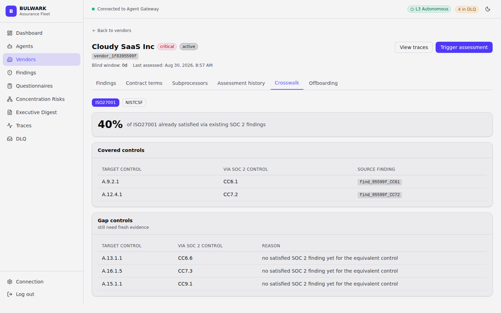Image resolution: width=501 pixels, height=313 pixels.
Task: Select gap control A.13.1.1
Action: [112, 258]
